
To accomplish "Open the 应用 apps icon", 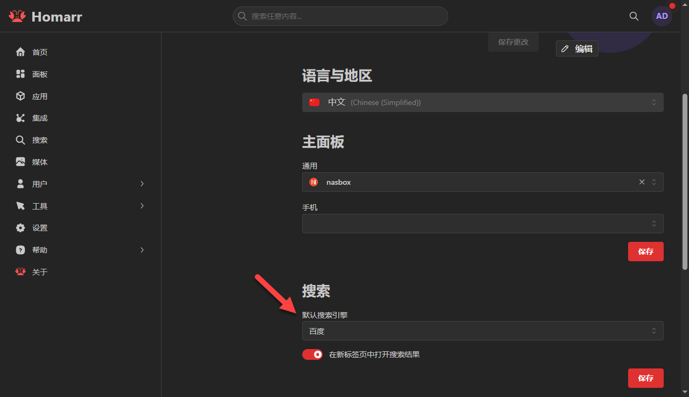I will [20, 96].
